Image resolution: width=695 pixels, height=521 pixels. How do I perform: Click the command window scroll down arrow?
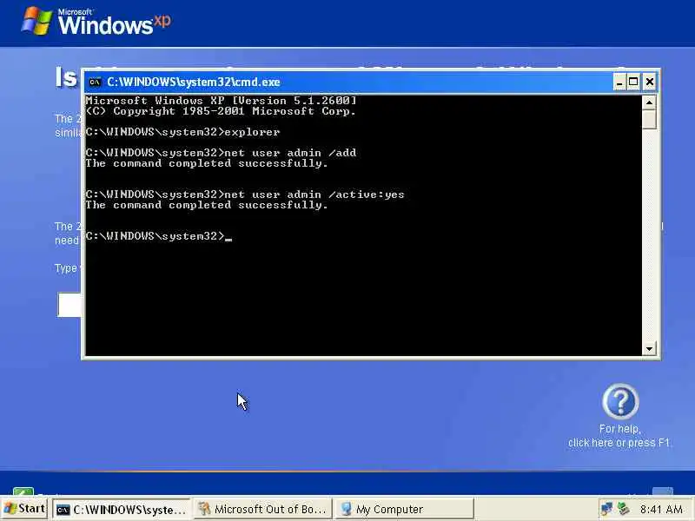tap(649, 348)
